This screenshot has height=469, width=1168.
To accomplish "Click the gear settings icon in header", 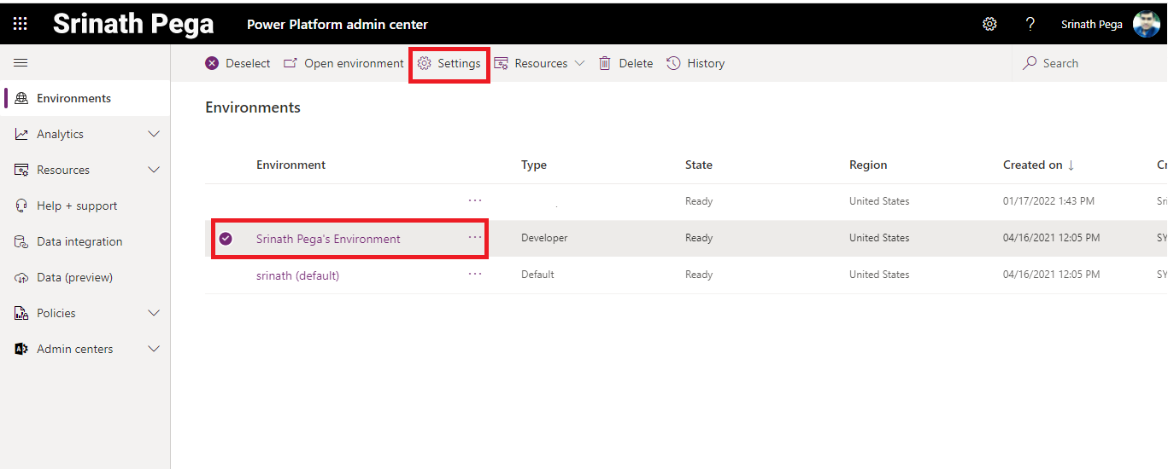I will pyautogui.click(x=989, y=24).
